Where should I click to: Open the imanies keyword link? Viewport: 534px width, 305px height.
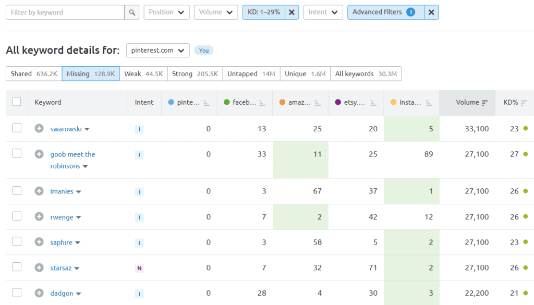[x=62, y=191]
